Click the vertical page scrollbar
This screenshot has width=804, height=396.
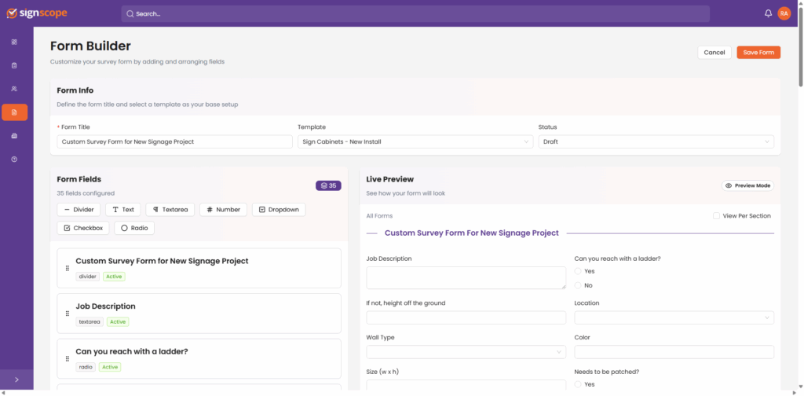(x=800, y=46)
